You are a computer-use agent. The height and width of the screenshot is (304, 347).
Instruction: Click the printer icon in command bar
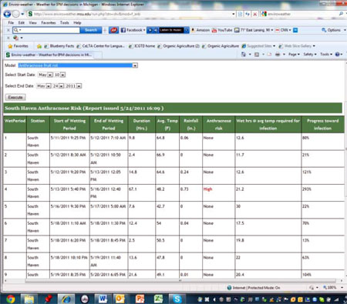278,54
